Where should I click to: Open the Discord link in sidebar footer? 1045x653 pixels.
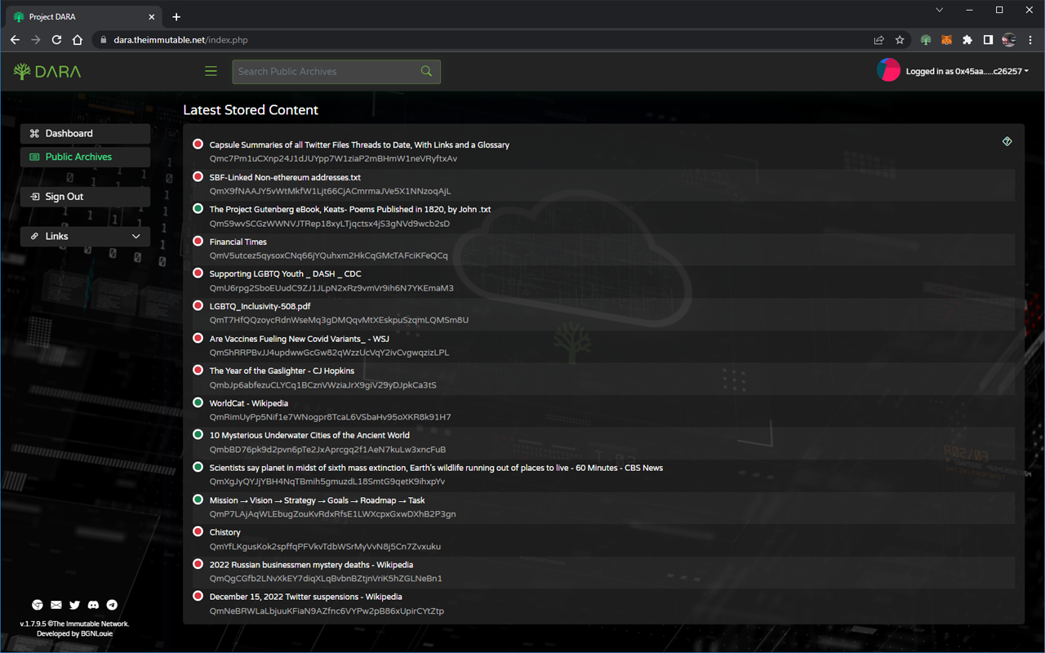click(x=93, y=605)
